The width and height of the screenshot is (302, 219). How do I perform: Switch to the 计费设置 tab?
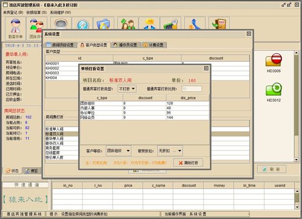[154, 45]
